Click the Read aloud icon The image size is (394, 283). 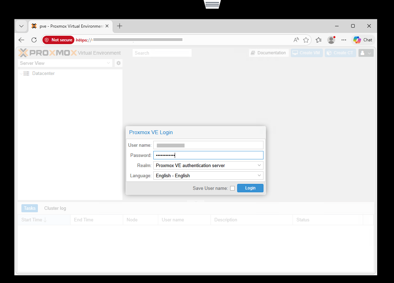(x=296, y=40)
